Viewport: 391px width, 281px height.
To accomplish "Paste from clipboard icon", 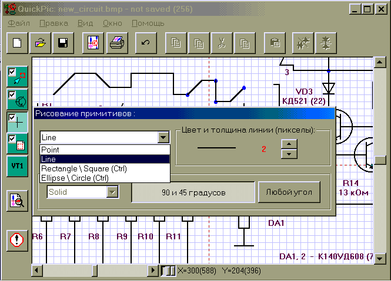I will click(275, 43).
